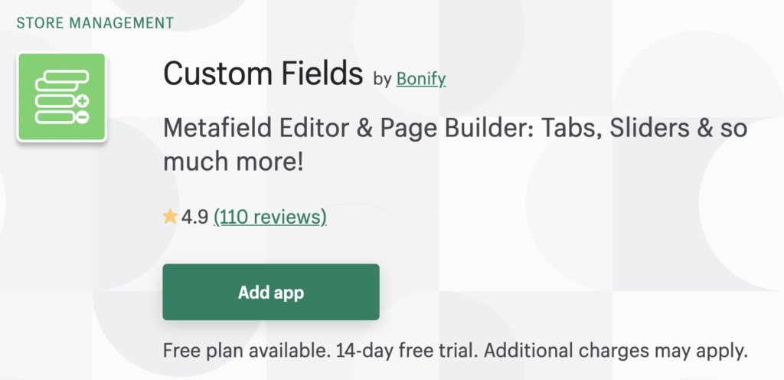The width and height of the screenshot is (784, 380).
Task: Click the 'much more!' tagline line
Action: pos(234,162)
